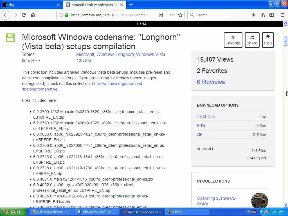Reload the current page
Screen dimensions: 288x216
pyautogui.click(x=24, y=15)
